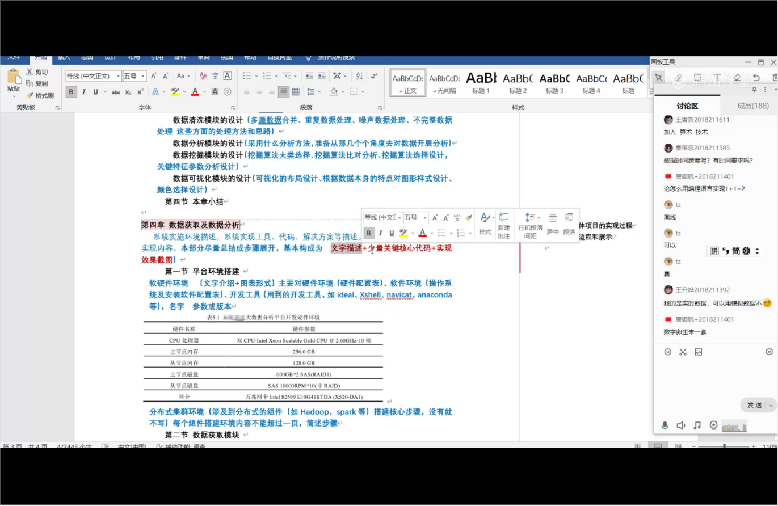
Task: Apply the 标题 1 heading style
Action: tap(481, 83)
